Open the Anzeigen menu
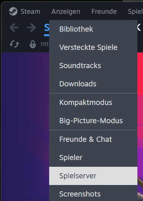Image resolution: width=143 pixels, height=201 pixels. [x=66, y=12]
